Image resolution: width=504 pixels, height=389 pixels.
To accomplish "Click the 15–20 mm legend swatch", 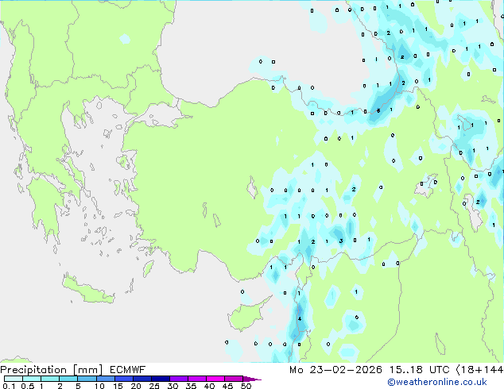I will (124, 379).
